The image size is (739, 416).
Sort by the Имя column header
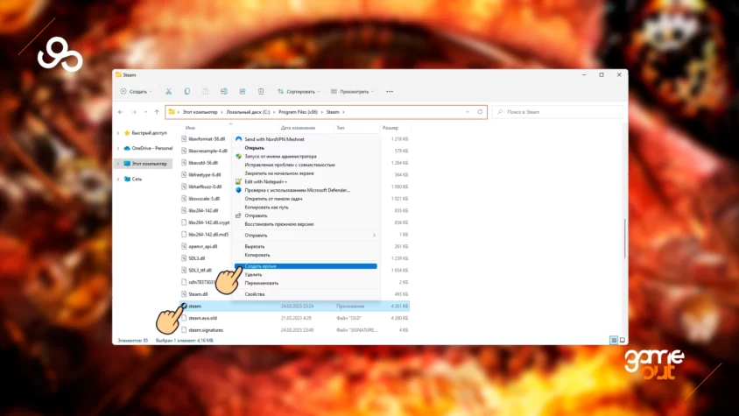[x=190, y=128]
